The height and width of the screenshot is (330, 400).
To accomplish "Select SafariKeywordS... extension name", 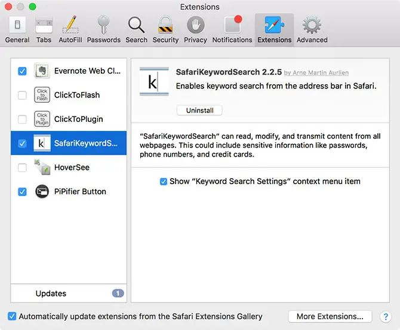I will point(86,143).
